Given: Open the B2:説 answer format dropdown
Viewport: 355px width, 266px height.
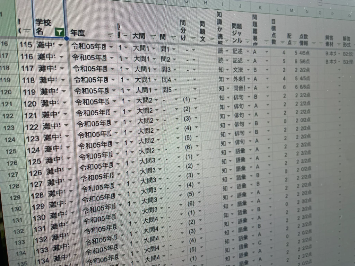Looking at the screenshot, I should [348, 54].
